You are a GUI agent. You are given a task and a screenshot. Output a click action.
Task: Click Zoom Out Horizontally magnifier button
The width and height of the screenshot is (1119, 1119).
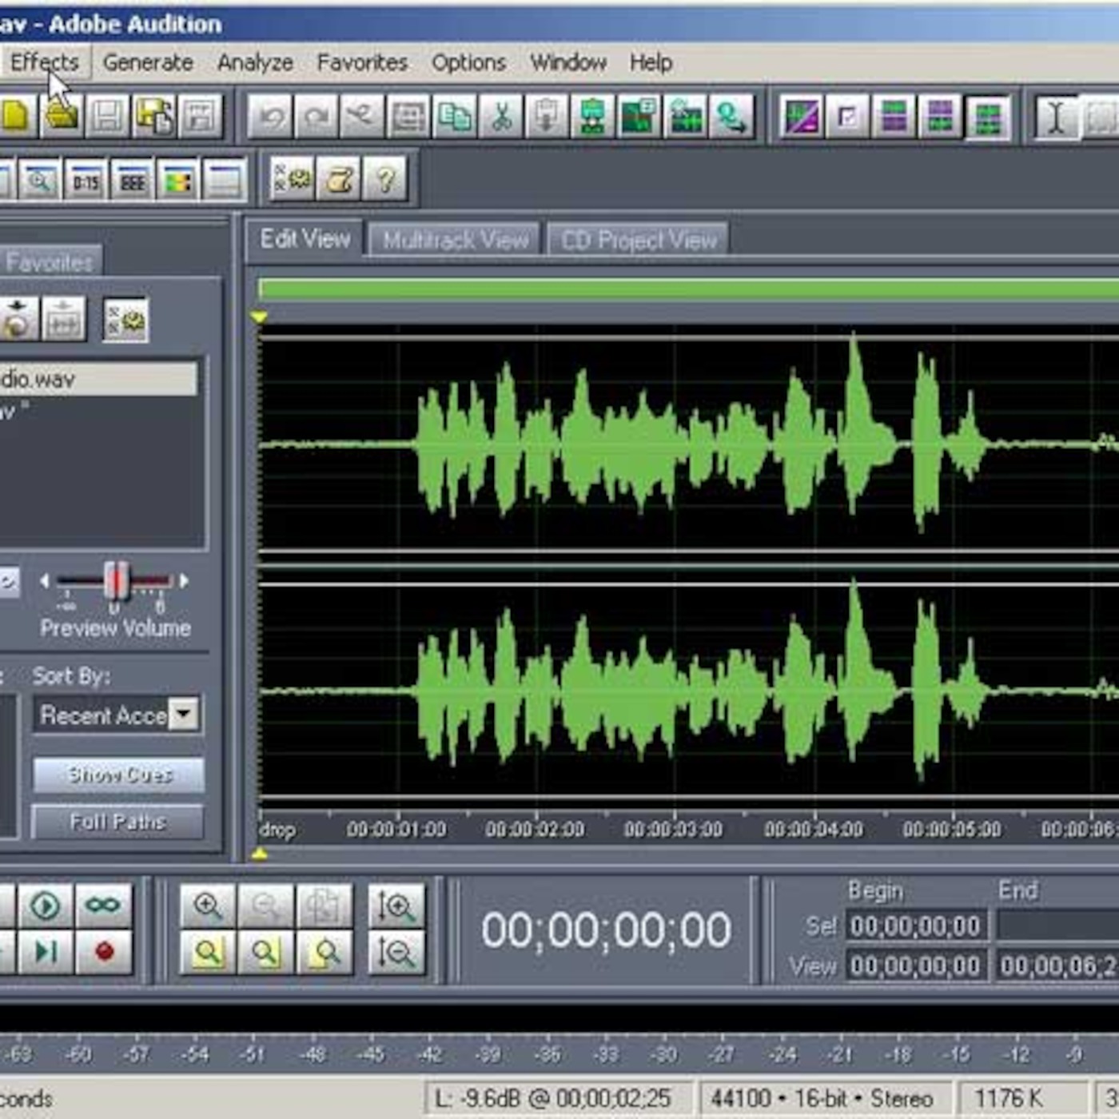tap(265, 906)
